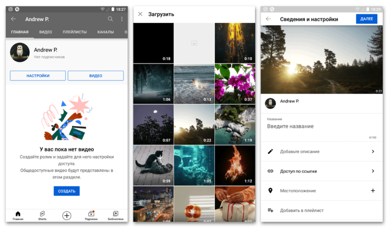Image resolution: width=389 pixels, height=228 pixels.
Task: Select the gift wrapping video thumbnail
Action: [x=235, y=204]
